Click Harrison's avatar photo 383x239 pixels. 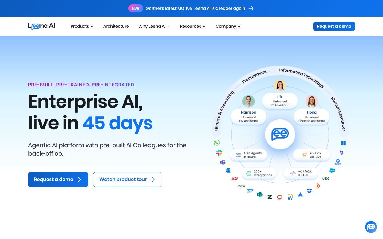pyautogui.click(x=249, y=101)
